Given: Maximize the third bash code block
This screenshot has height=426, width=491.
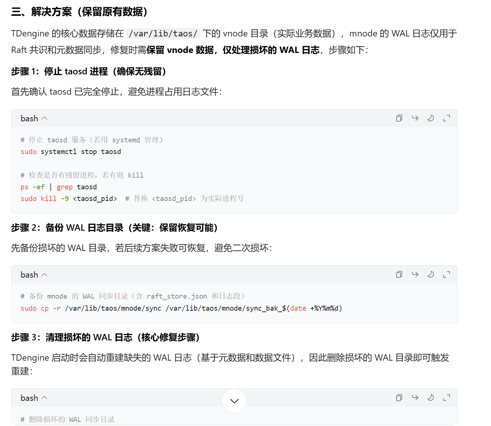Looking at the screenshot, I should (x=446, y=398).
